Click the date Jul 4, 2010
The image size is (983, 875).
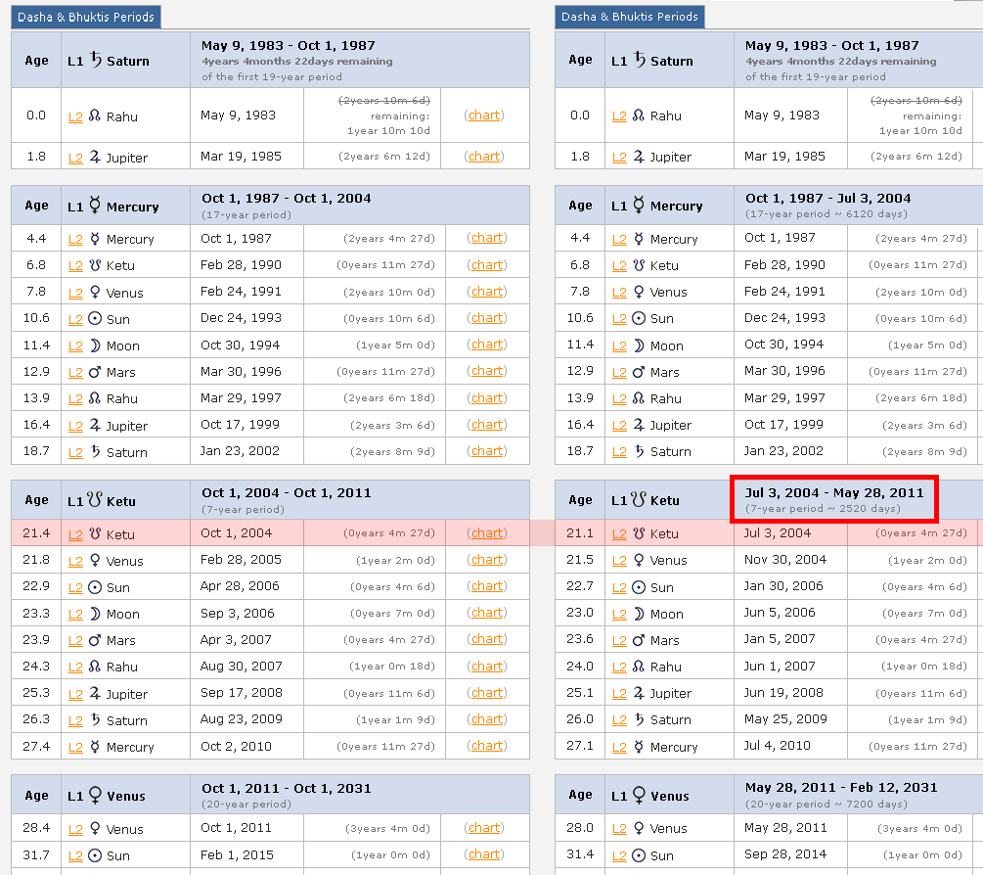pos(778,745)
